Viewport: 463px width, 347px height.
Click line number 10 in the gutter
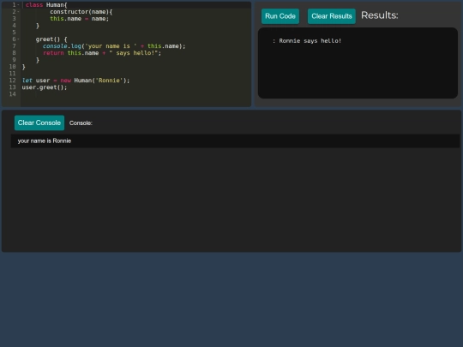[12, 67]
